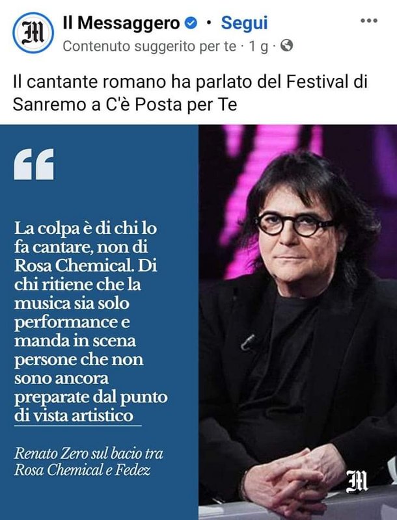Click the quote text starting La colpa è
The width and height of the screenshot is (397, 520).
pyautogui.click(x=90, y=322)
